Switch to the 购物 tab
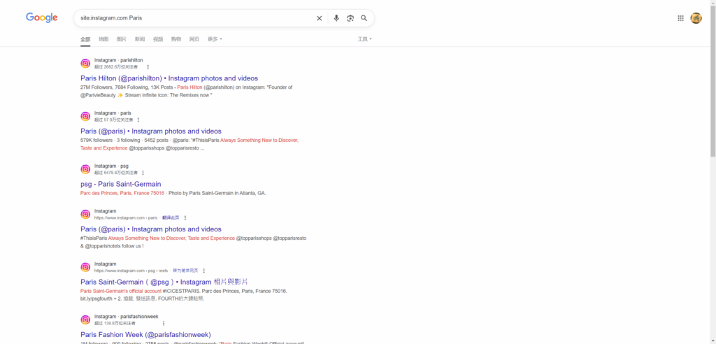This screenshot has width=716, height=344. pos(176,39)
